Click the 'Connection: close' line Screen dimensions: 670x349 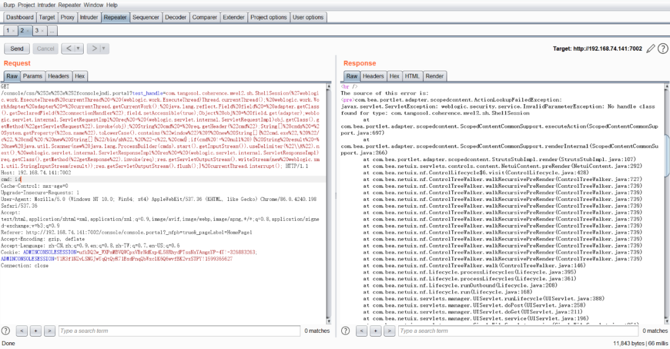coord(24,265)
